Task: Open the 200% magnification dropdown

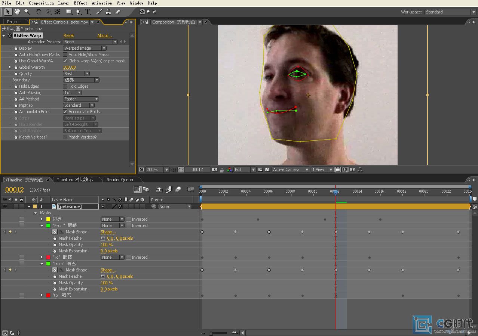Action: [157, 169]
